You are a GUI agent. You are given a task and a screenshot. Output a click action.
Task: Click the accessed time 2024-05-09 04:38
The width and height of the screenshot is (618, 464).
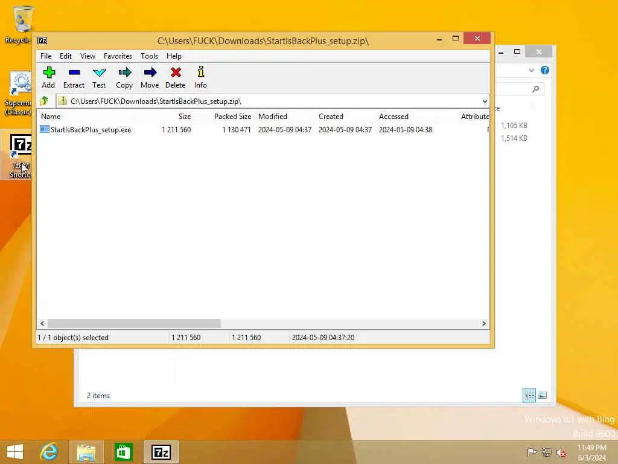(406, 130)
